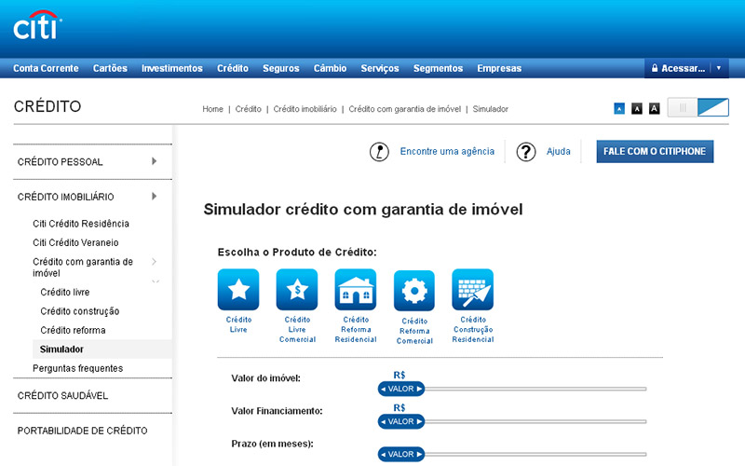Click the Citi logo
Screen dimensions: 745x466
click(36, 26)
